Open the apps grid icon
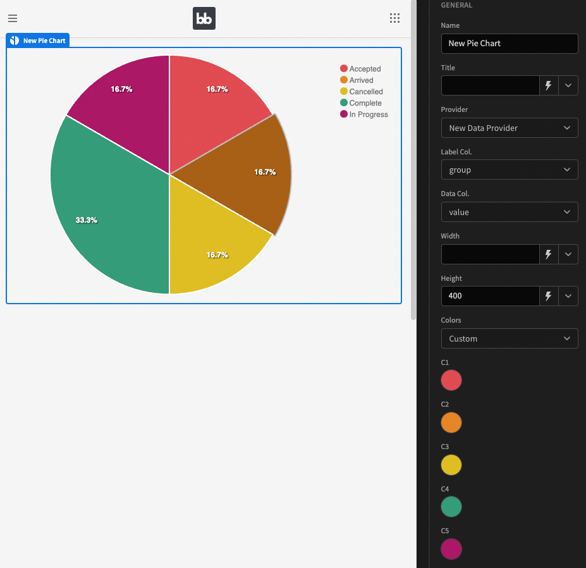The image size is (586, 568). (x=394, y=18)
